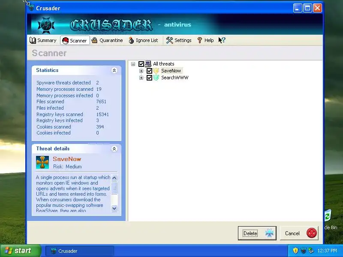
Task: Click the Crusader logo emblem in banner
Action: 46,25
